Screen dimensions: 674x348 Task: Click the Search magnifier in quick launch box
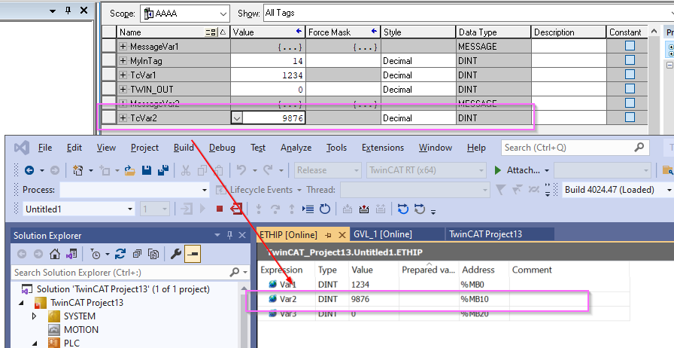639,148
